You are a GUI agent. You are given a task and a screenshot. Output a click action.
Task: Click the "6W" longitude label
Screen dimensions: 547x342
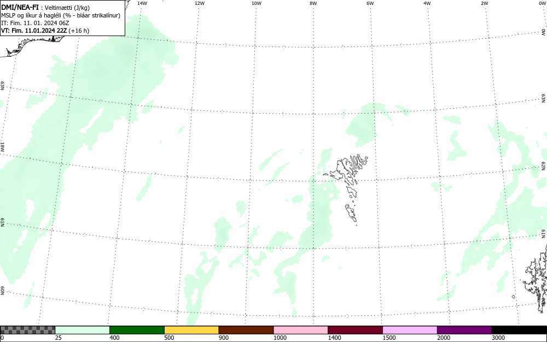pyautogui.click(x=370, y=3)
